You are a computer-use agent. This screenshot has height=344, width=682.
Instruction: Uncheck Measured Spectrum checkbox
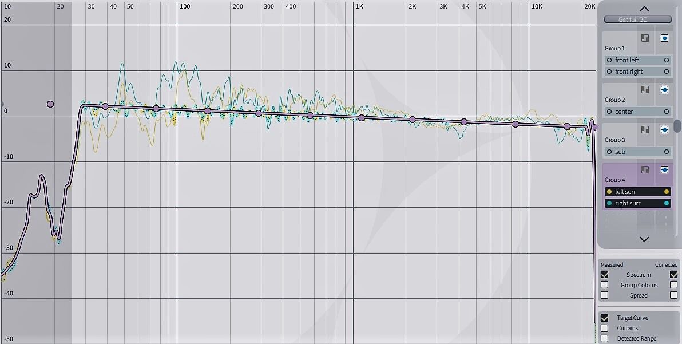coord(605,275)
